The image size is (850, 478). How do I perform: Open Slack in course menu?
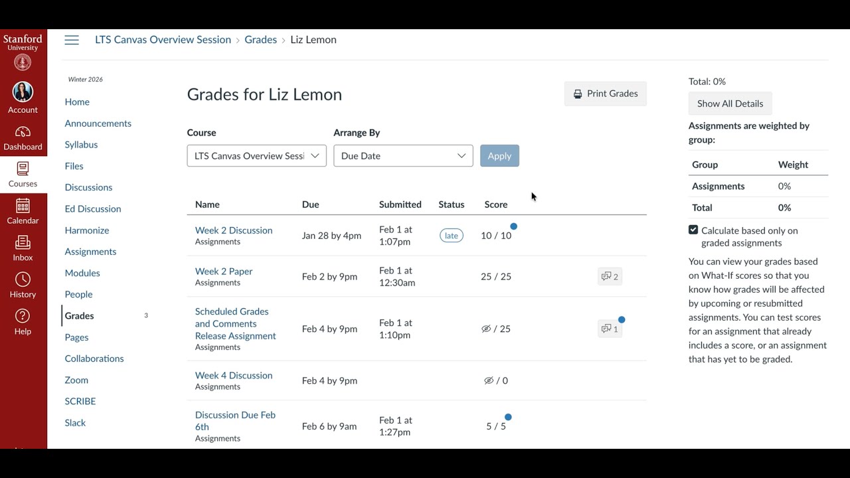coord(75,422)
